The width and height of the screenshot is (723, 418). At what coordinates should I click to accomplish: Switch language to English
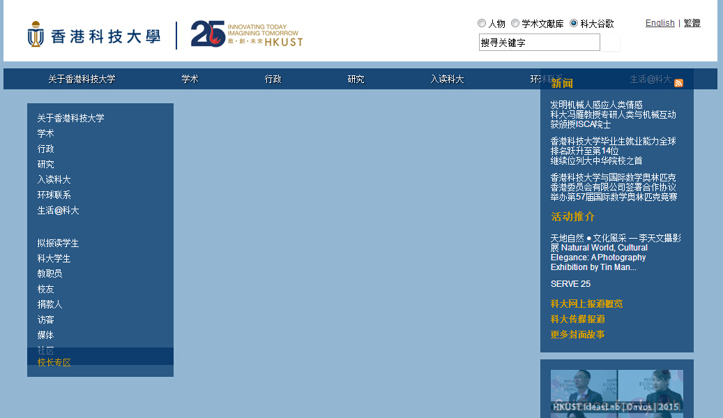660,23
